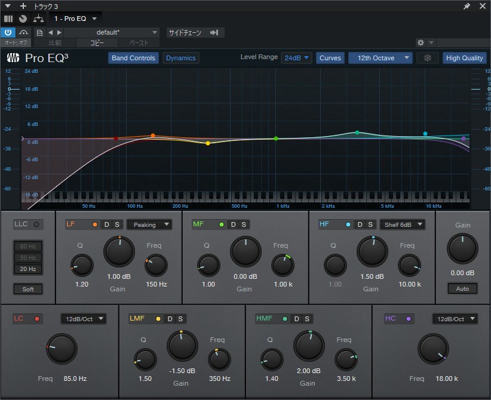The image size is (491, 400).
Task: Toggle HC filter enable dot
Action: pyautogui.click(x=409, y=319)
